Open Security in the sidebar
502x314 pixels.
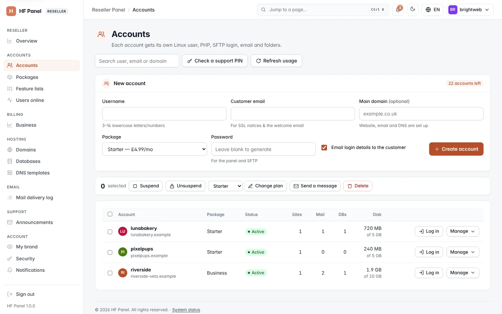tap(42, 259)
